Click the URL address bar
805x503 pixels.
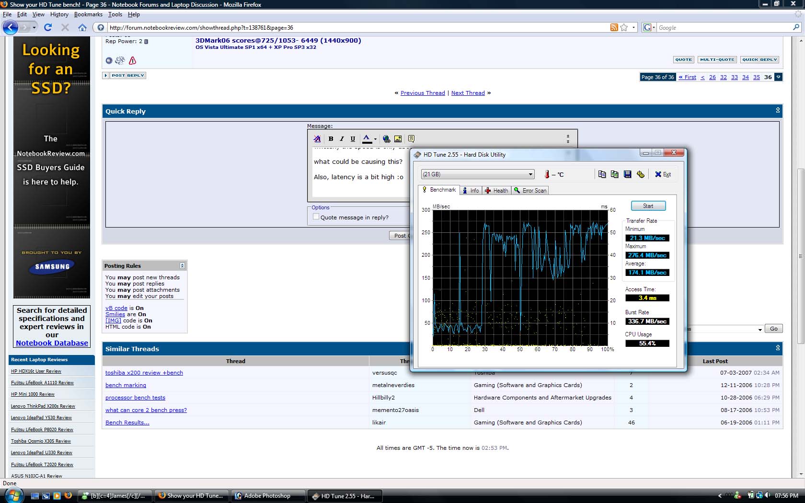pos(358,27)
